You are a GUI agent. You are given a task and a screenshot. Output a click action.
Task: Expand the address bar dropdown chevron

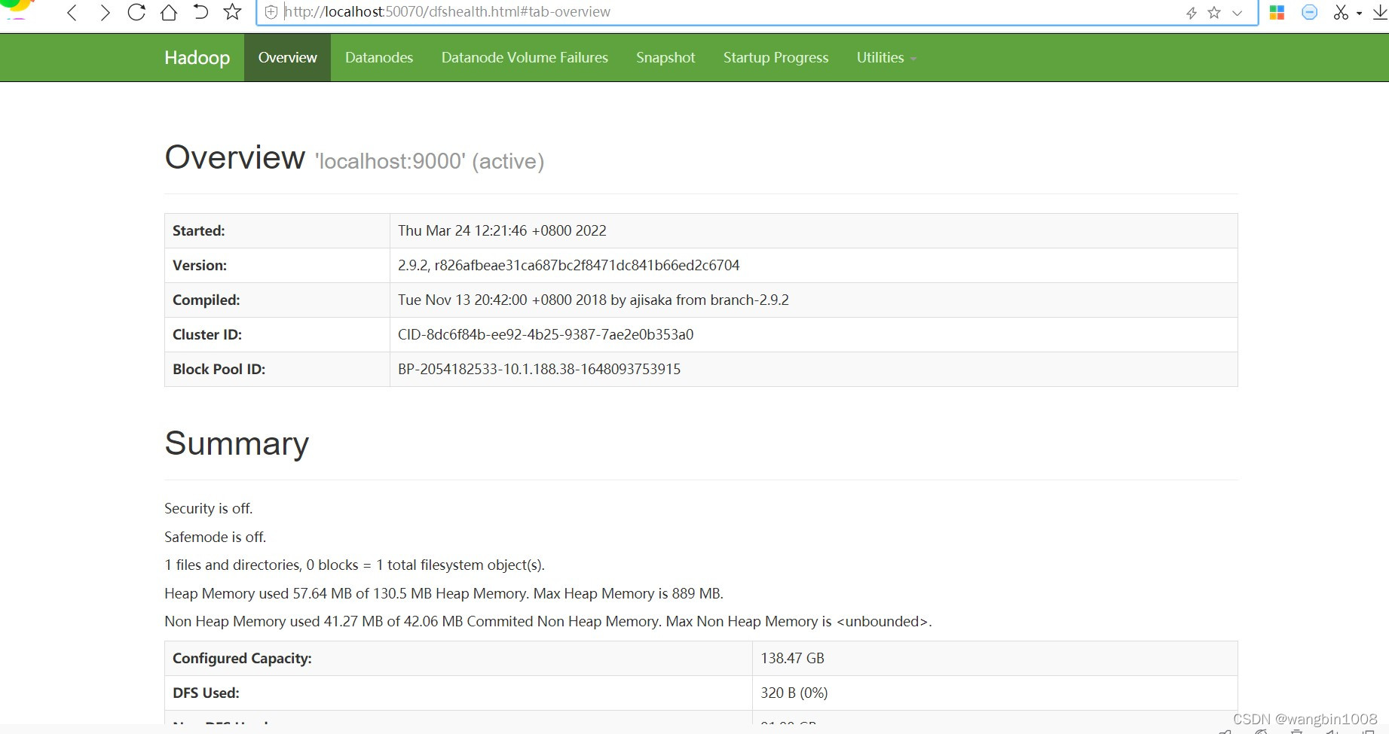1237,13
